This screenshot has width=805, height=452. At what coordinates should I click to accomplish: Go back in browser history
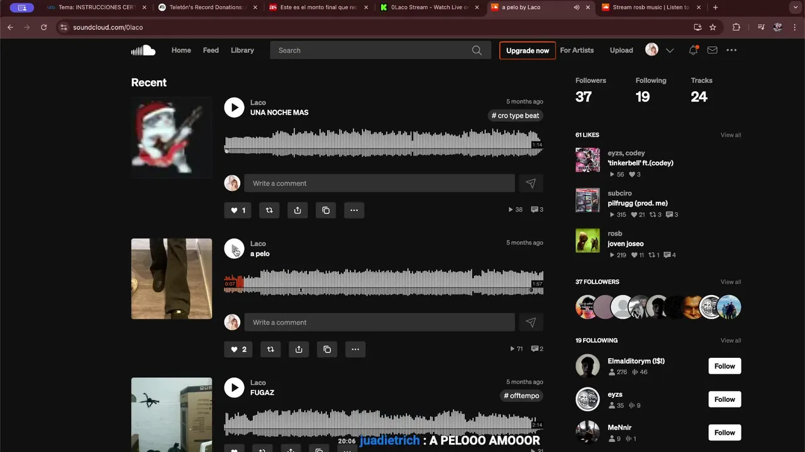[x=10, y=28]
